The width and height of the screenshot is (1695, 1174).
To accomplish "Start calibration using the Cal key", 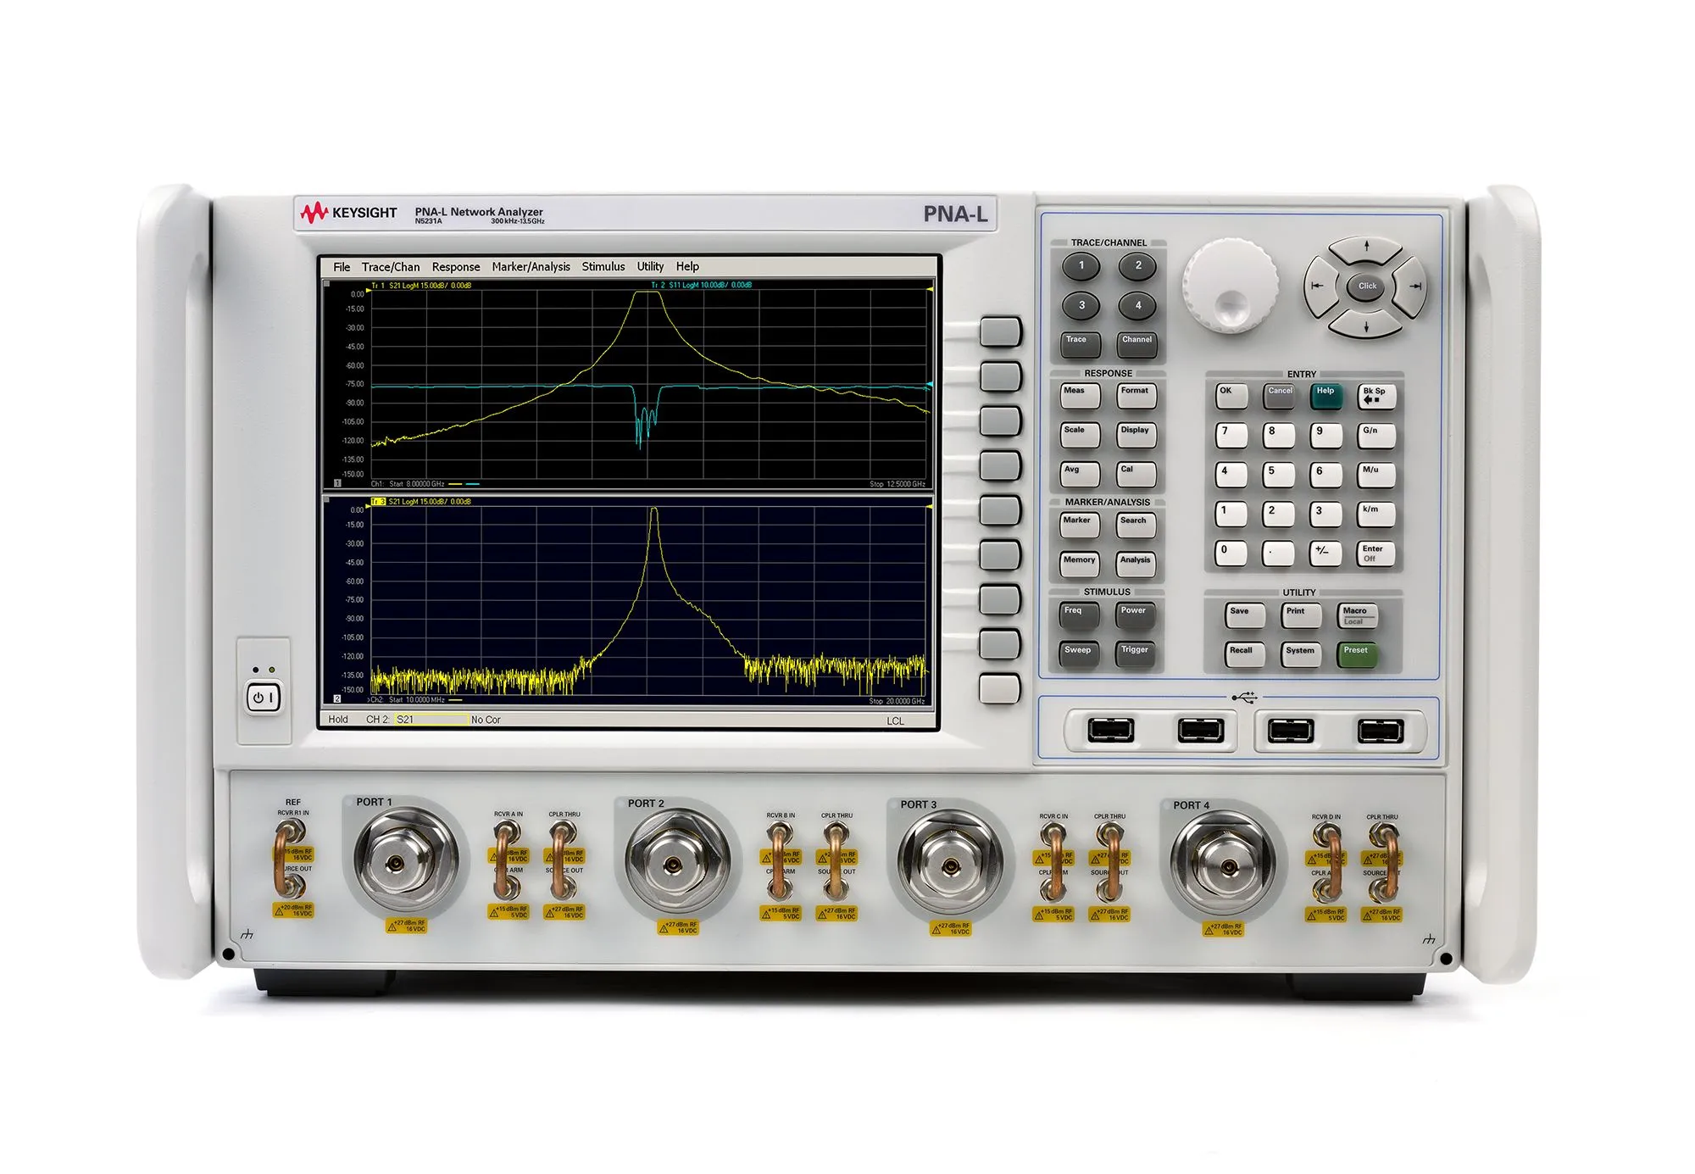I will coord(1136,476).
